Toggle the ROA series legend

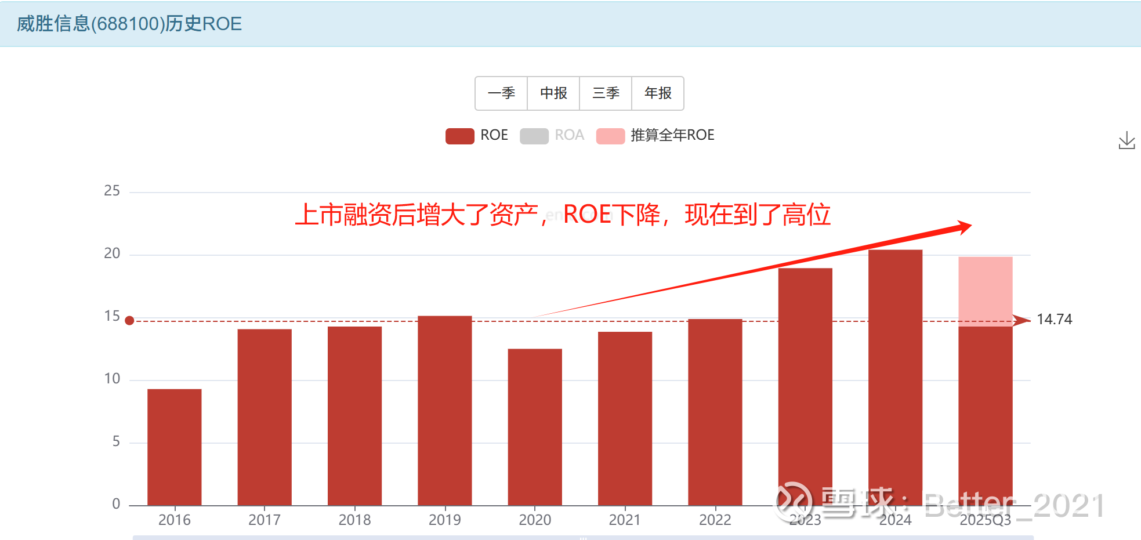click(552, 136)
